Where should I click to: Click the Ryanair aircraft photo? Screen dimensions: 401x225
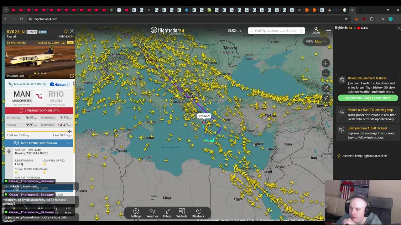[40, 62]
